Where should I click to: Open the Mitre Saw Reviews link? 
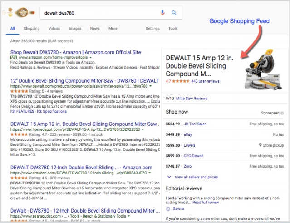[192, 98]
